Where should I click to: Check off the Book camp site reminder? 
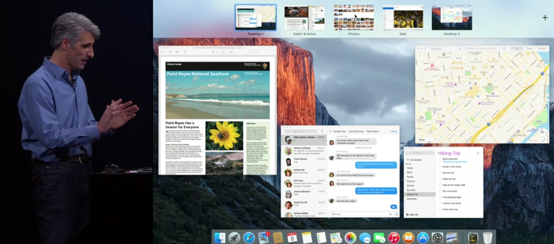[x=440, y=160]
